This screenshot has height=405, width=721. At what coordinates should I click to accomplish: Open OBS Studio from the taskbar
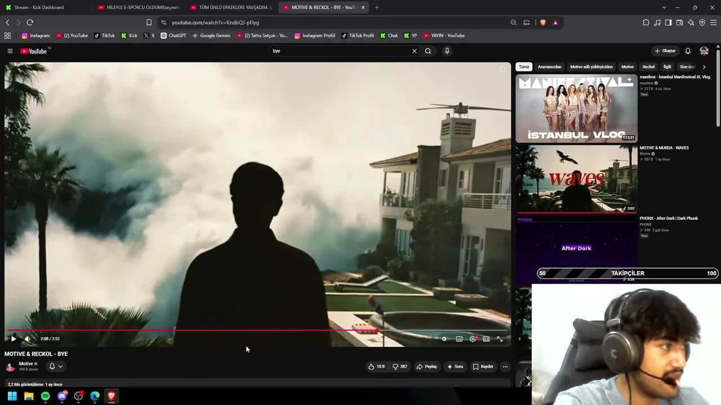click(x=78, y=396)
